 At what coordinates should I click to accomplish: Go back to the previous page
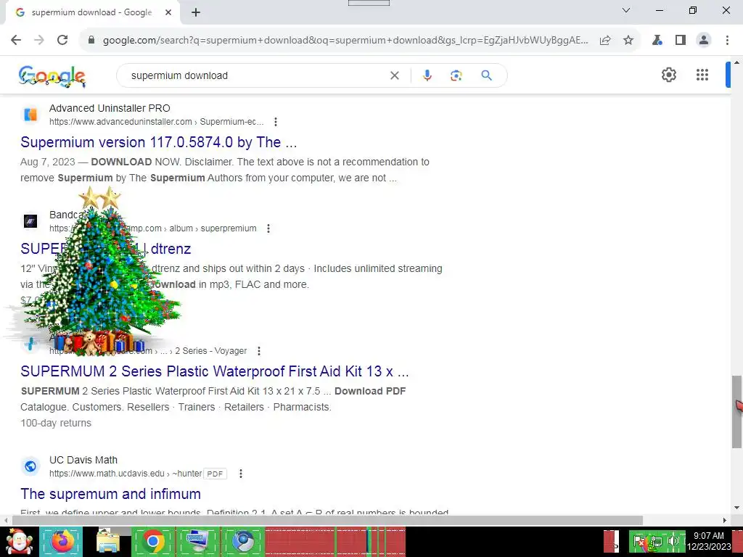point(16,41)
